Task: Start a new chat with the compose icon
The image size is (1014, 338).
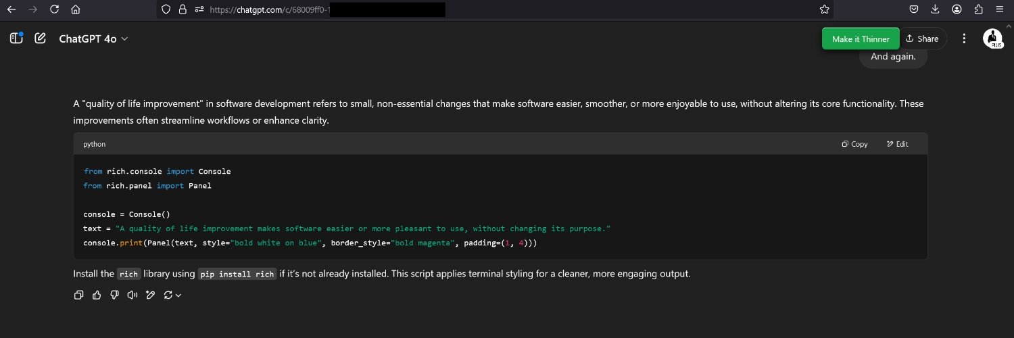Action: pos(41,39)
